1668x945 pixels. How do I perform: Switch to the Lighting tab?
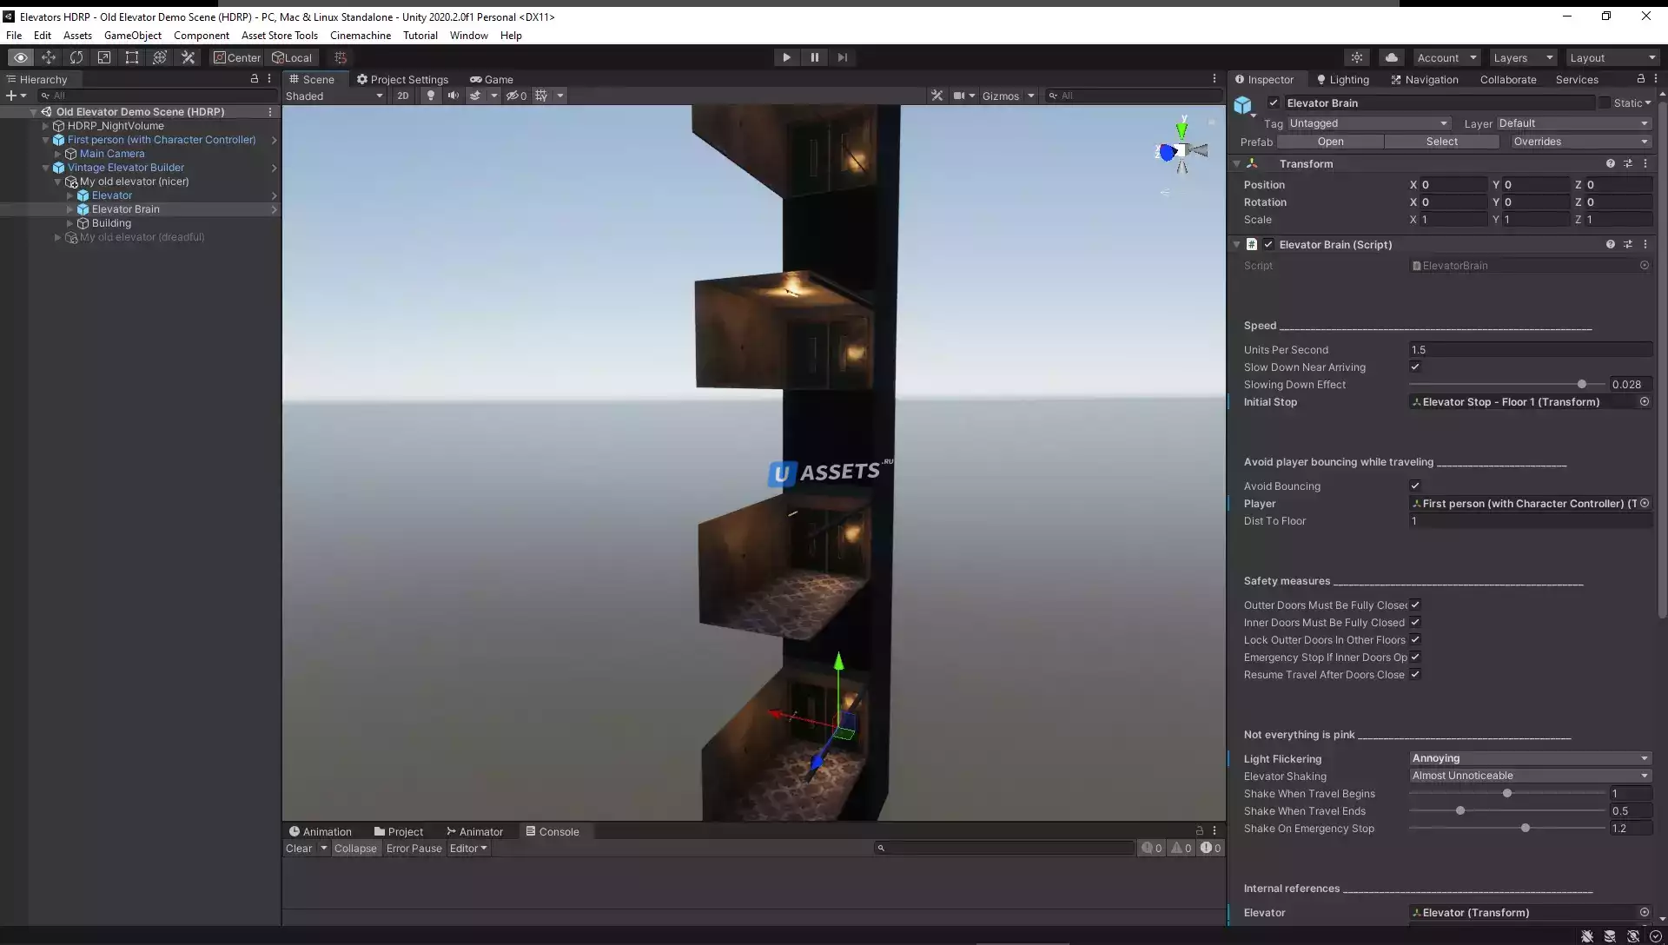click(1342, 79)
